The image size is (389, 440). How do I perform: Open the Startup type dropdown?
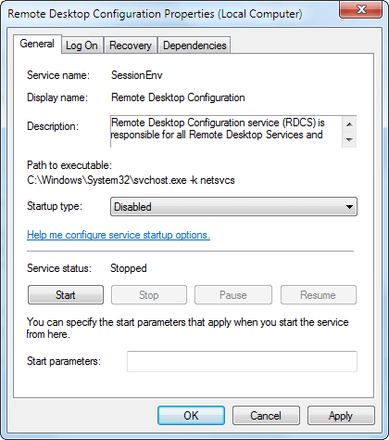click(x=233, y=207)
